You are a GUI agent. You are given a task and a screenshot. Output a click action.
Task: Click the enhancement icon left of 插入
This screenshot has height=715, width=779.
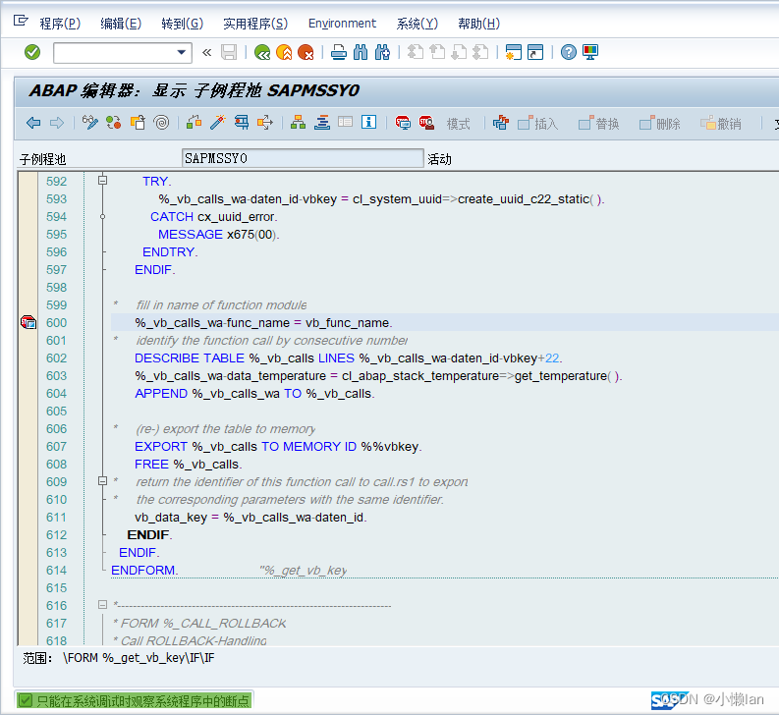coord(501,122)
